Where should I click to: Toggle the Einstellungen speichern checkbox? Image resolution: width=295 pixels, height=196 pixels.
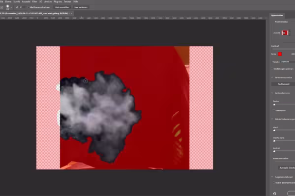tap(272, 69)
